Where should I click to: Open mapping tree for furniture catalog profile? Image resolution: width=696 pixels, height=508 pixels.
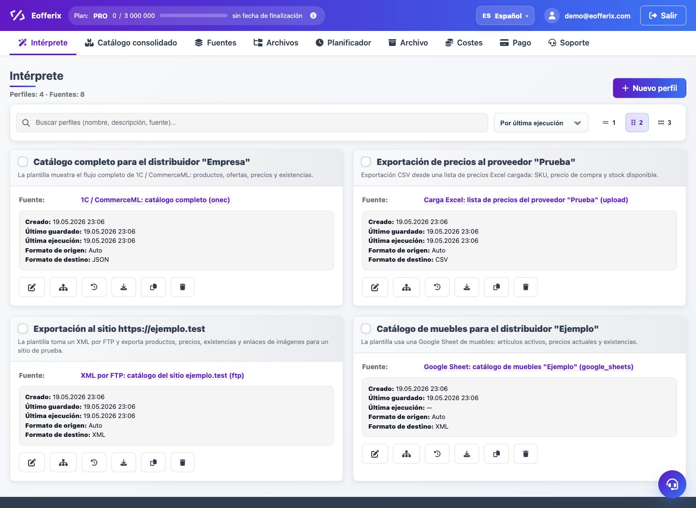click(406, 454)
